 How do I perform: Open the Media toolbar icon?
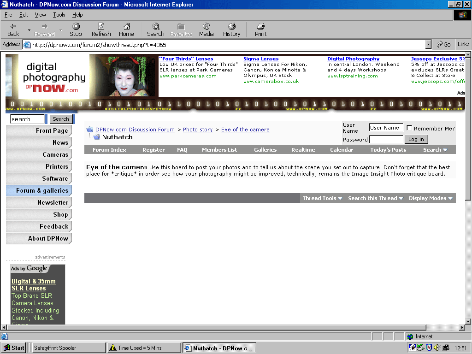coord(206,27)
